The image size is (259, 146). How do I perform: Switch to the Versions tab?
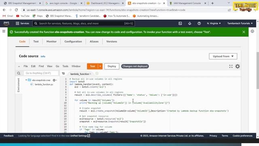click(x=112, y=41)
